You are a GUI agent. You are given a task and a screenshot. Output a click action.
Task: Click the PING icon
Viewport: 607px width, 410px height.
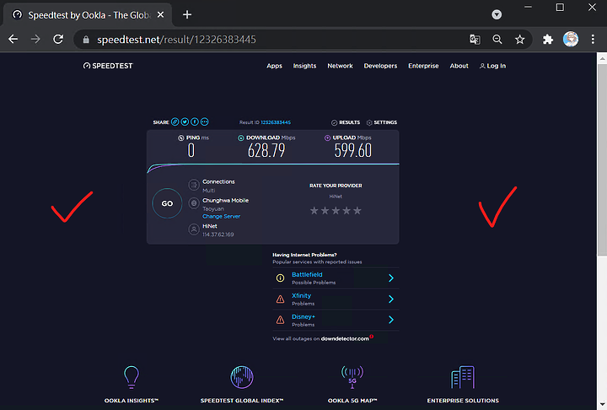point(180,138)
